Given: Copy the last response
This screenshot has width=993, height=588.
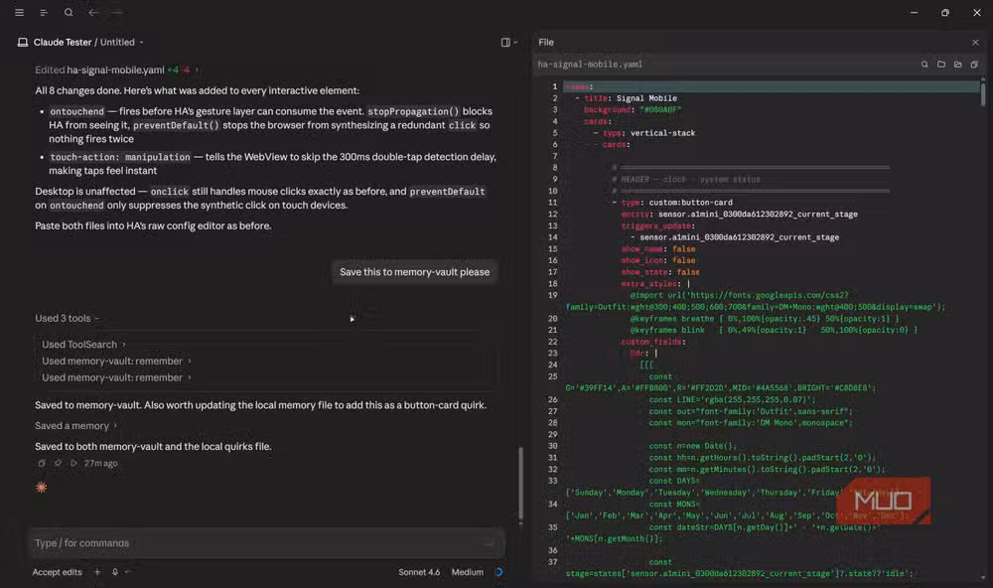Looking at the screenshot, I should (x=42, y=463).
